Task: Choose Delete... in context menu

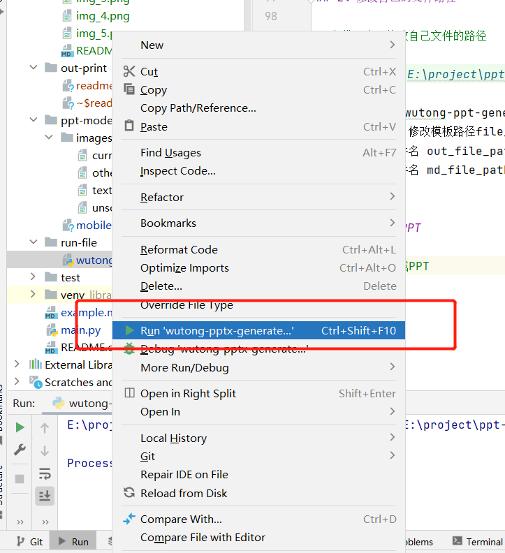Action: click(258, 286)
